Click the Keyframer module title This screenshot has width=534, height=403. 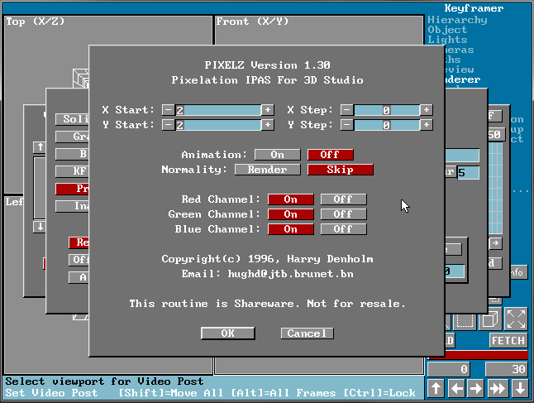tap(474, 8)
